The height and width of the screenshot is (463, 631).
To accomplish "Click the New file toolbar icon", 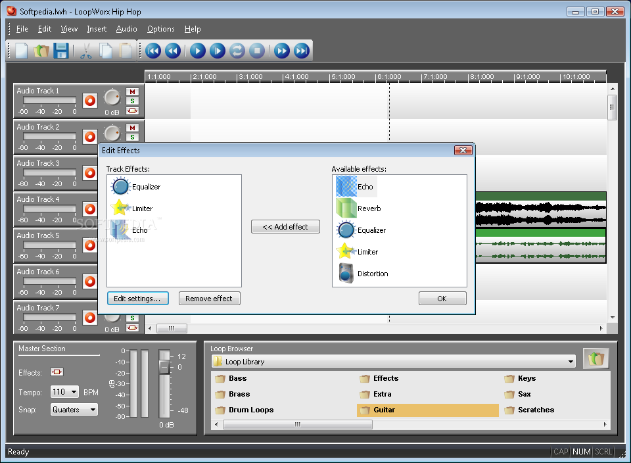I will [x=21, y=51].
